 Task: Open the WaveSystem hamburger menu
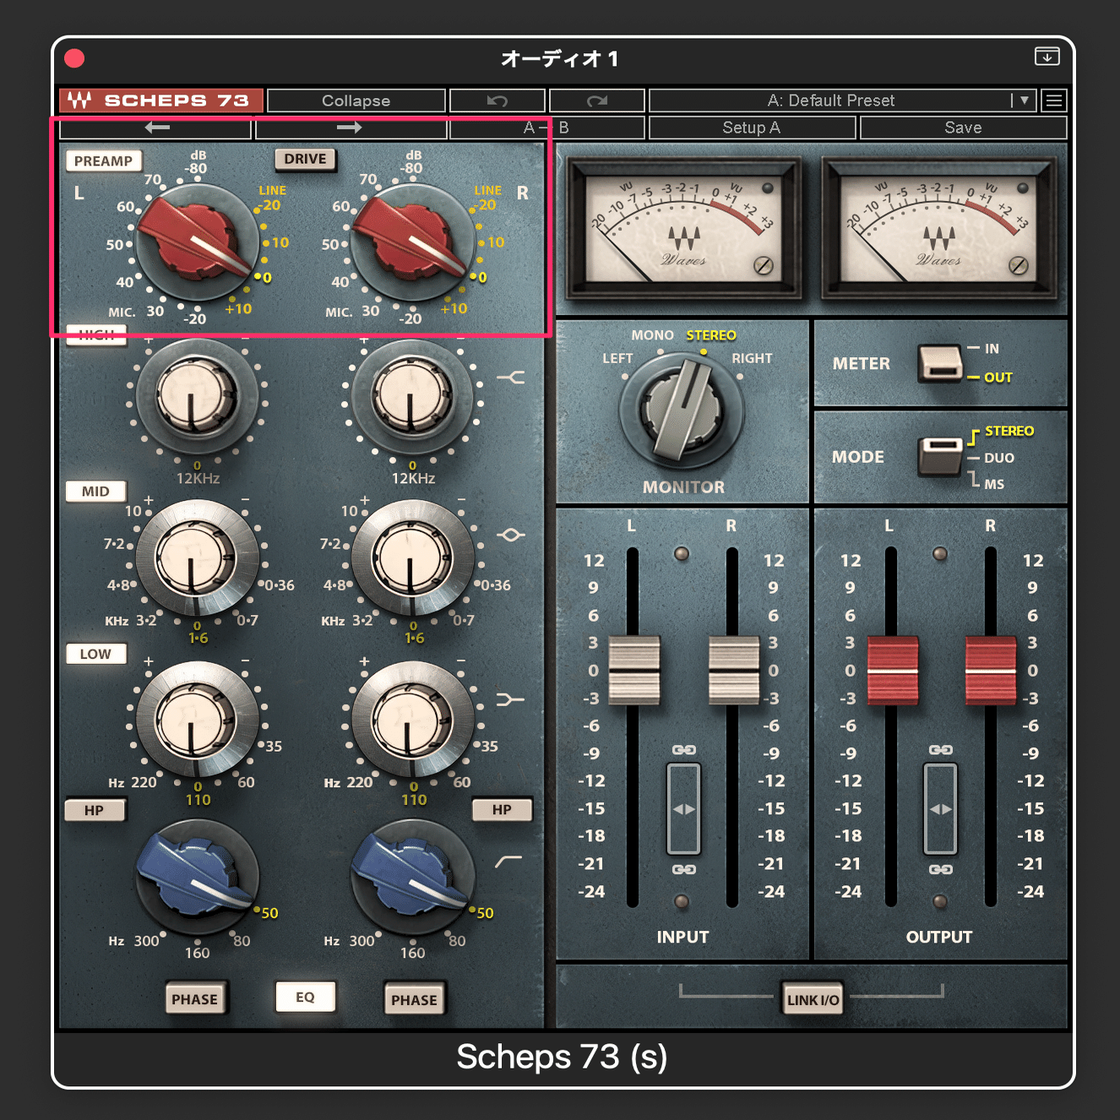click(1053, 101)
